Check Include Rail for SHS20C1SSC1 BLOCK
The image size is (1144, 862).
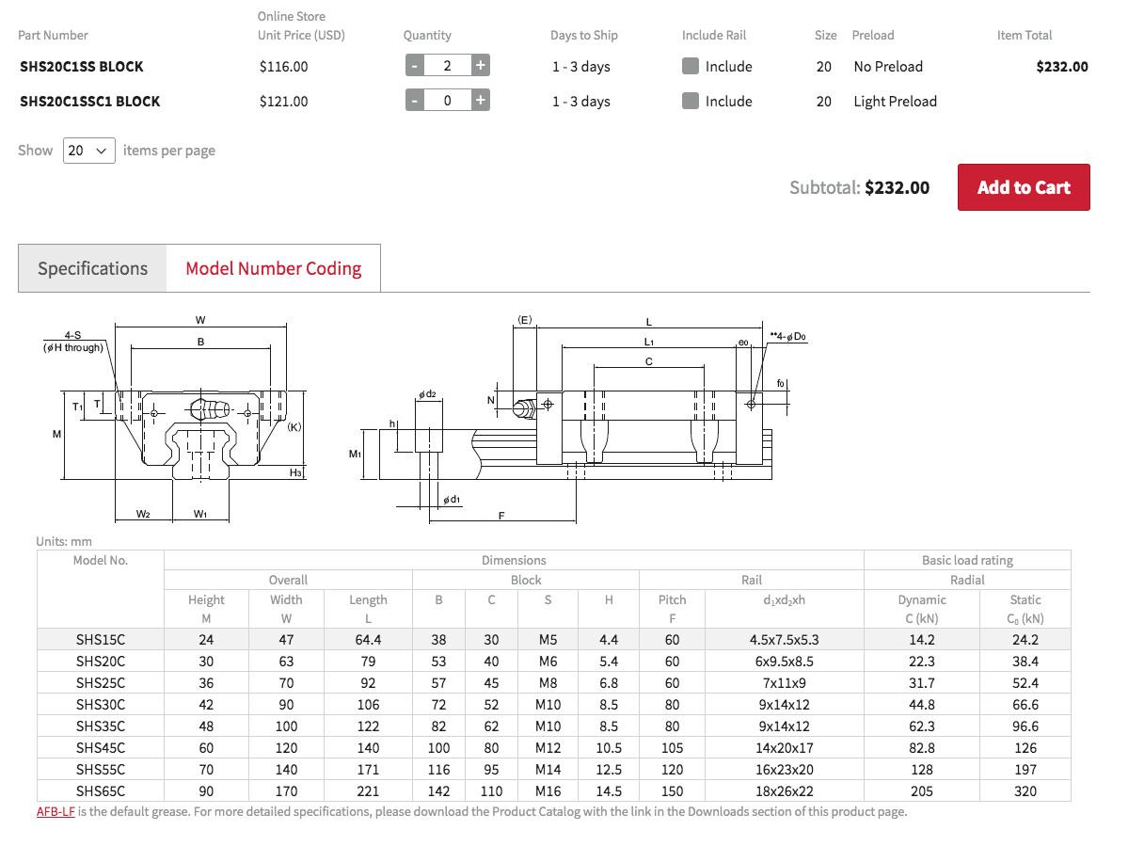click(691, 101)
